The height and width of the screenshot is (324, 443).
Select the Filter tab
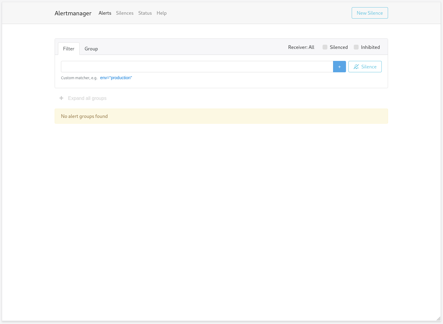69,49
